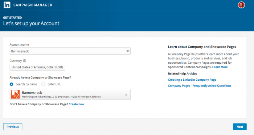
Task: Click the 'Already have a Company or Showcase Page?' text
Action: (x=40, y=77)
